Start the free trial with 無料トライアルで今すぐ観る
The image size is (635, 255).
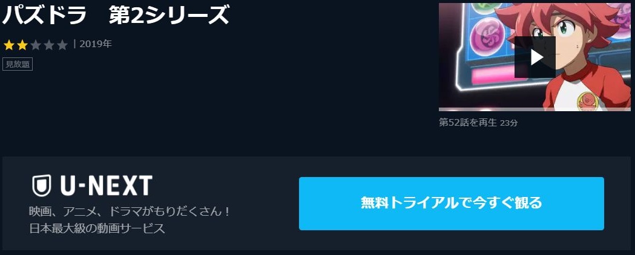pyautogui.click(x=452, y=204)
